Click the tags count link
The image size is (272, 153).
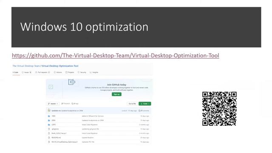(x=75, y=104)
